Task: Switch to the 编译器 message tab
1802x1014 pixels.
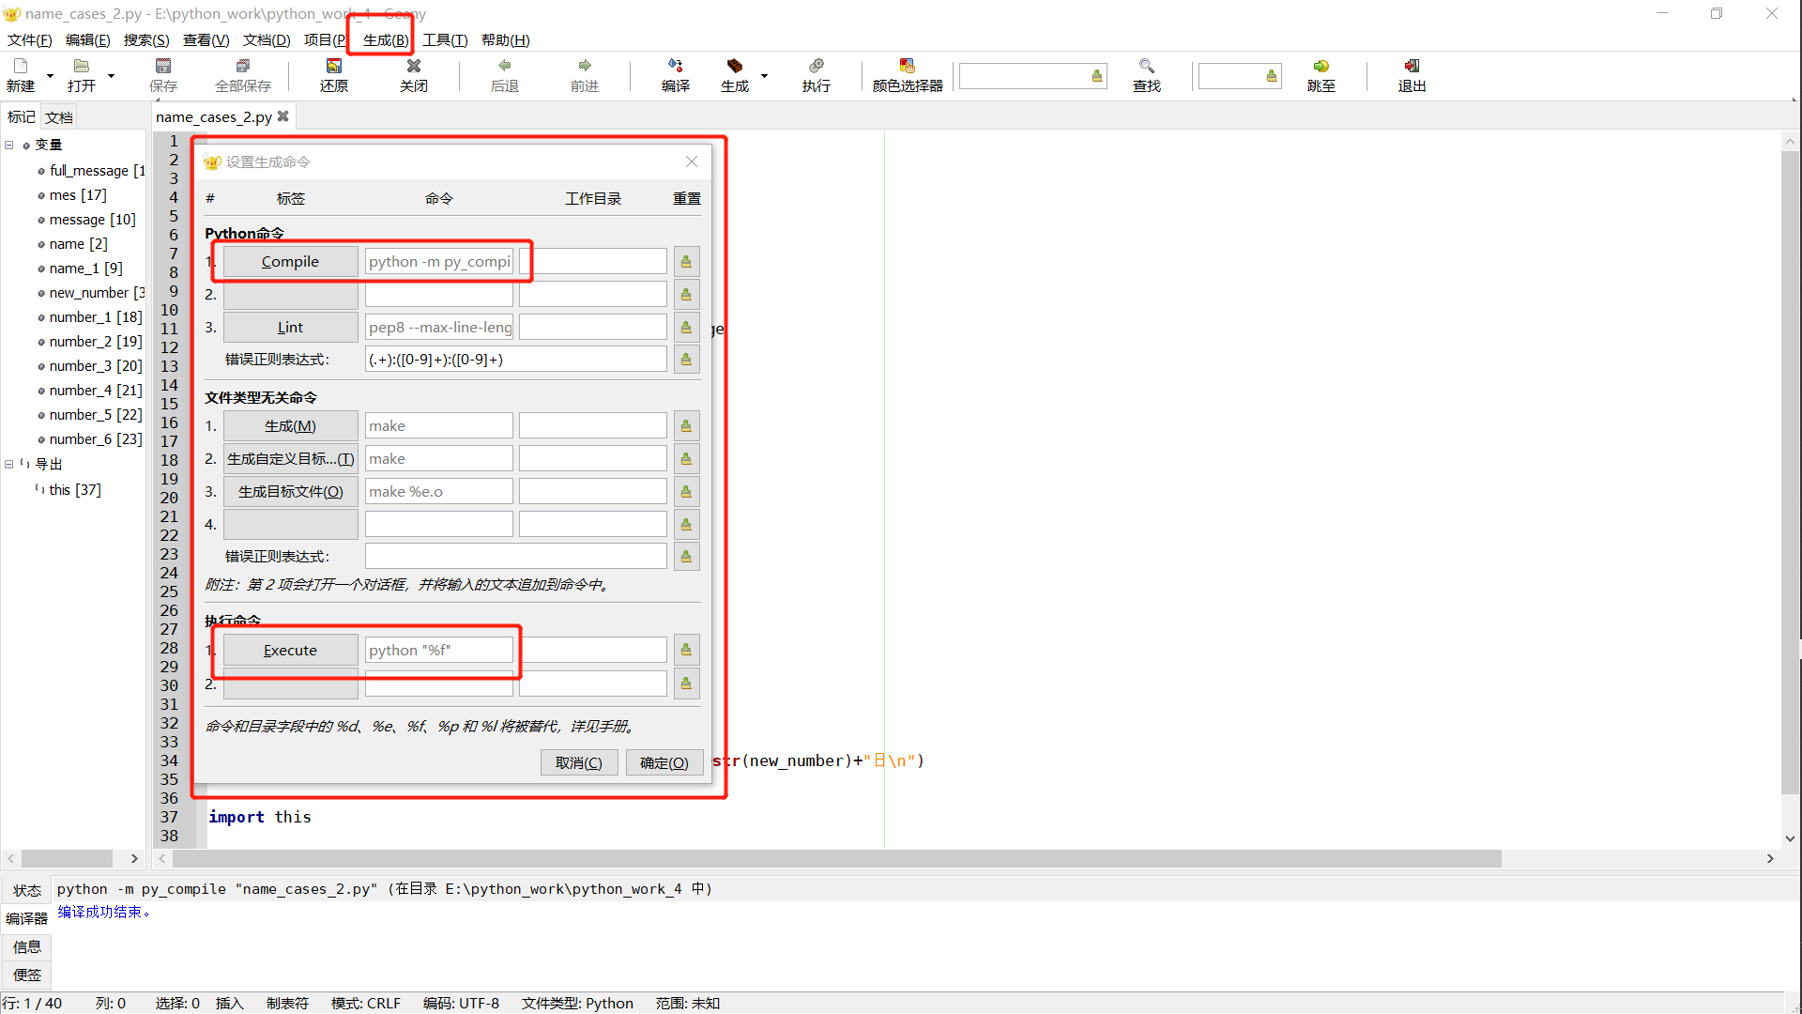Action: pos(26,918)
